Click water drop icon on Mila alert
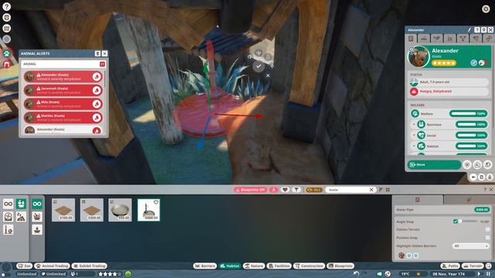Viewport: 495px width, 278px height. (x=97, y=104)
